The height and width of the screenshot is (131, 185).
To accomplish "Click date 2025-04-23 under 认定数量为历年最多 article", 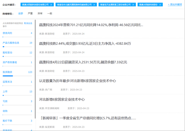I will tap(76, 90).
